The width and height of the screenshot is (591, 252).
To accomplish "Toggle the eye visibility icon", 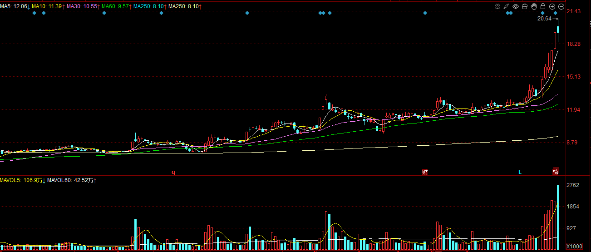I will click(x=516, y=6).
